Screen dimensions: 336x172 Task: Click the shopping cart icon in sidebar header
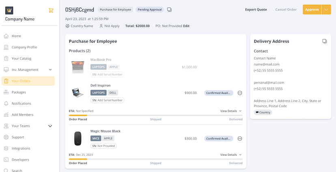tap(51, 11)
